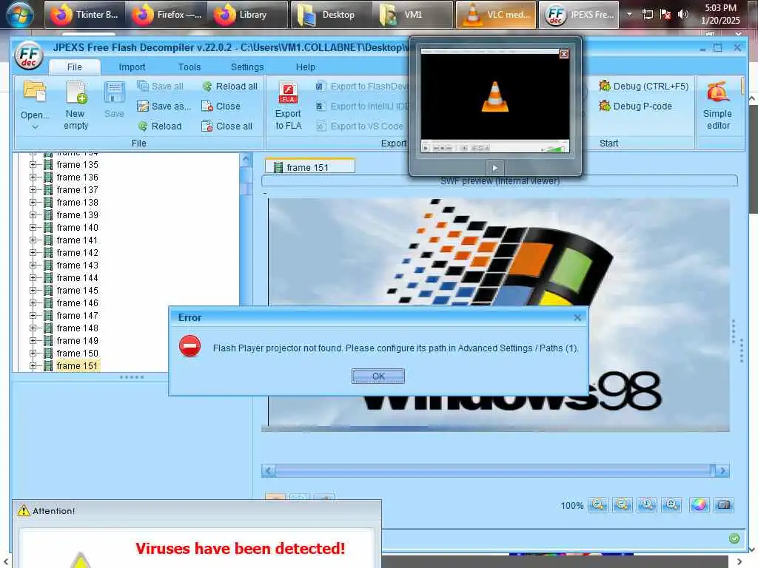Expand frame 150 tree node
This screenshot has width=758, height=568.
tap(33, 353)
